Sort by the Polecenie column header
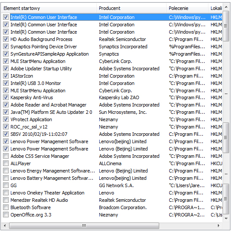Viewport: 233px width, 232px height. coord(187,8)
